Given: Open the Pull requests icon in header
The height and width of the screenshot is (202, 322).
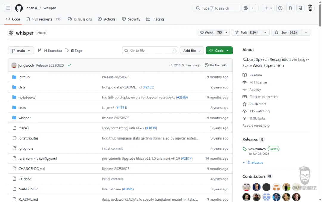Looking at the screenshot, I should (x=290, y=8).
